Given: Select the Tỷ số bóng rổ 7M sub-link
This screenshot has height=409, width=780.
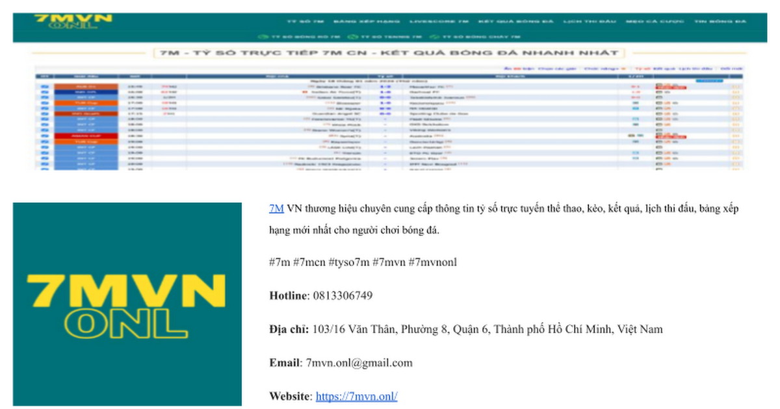Looking at the screenshot, I should [x=300, y=37].
